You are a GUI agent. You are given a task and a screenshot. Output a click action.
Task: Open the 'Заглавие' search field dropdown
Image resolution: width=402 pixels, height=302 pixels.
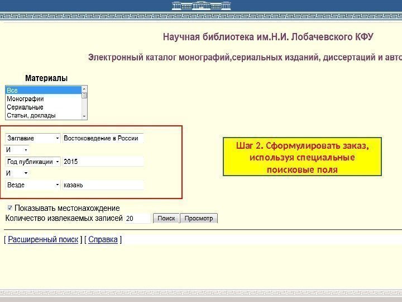(x=33, y=138)
